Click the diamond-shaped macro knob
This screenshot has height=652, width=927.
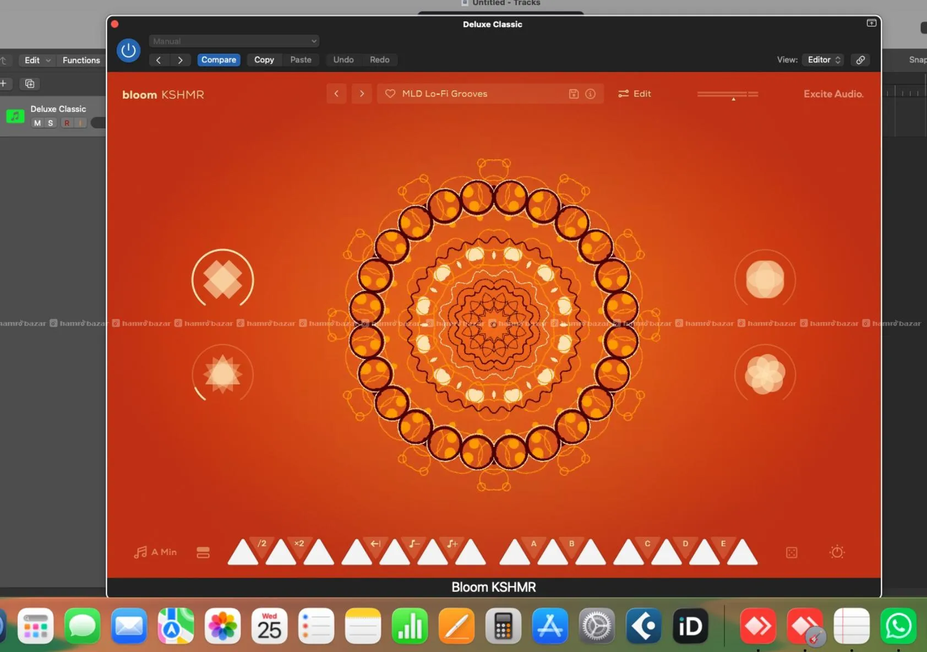[x=222, y=280]
